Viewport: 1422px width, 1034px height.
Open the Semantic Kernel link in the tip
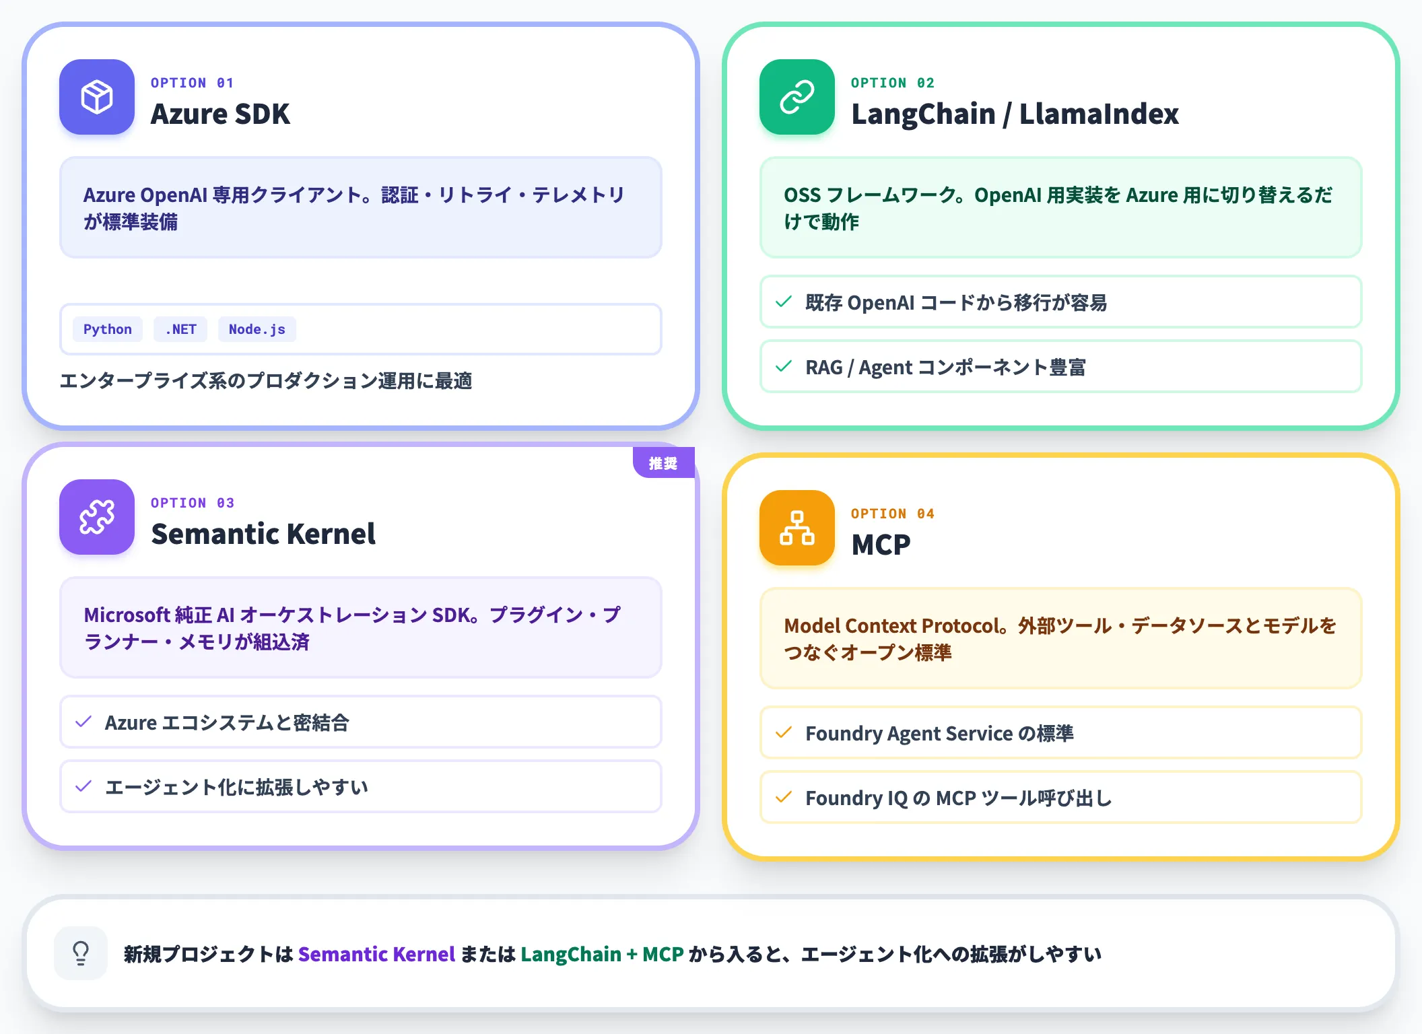pyautogui.click(x=376, y=954)
